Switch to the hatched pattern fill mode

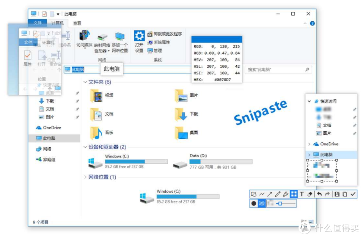[262, 203]
